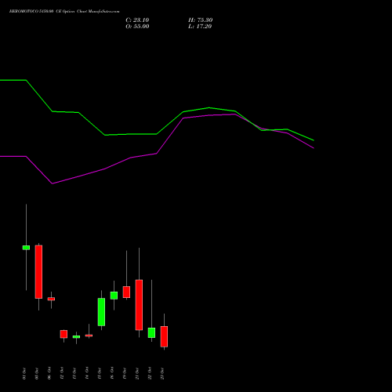
Task: Select the close value C: 23.10
Action: (x=137, y=20)
